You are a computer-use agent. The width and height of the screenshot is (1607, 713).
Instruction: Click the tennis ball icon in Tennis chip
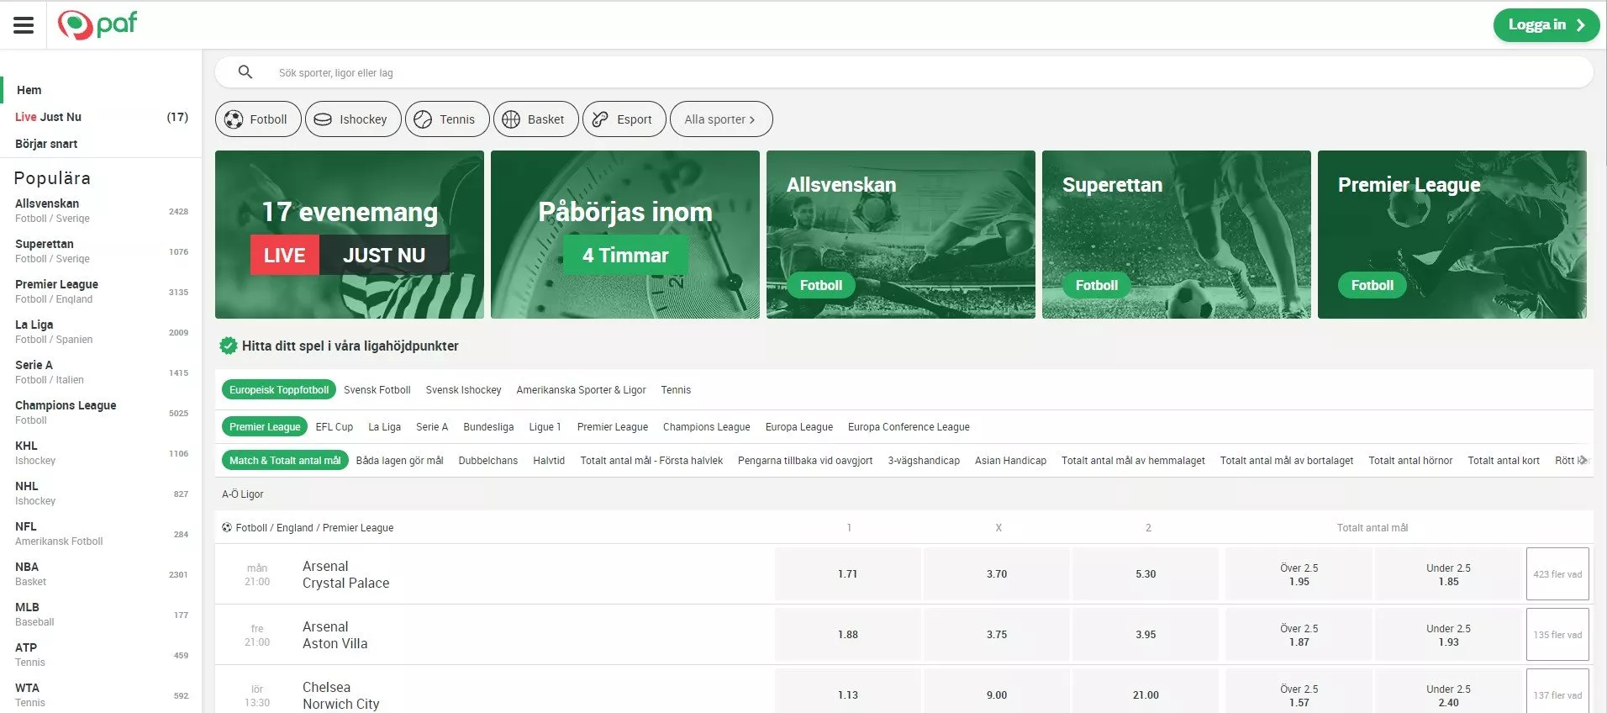pos(423,119)
